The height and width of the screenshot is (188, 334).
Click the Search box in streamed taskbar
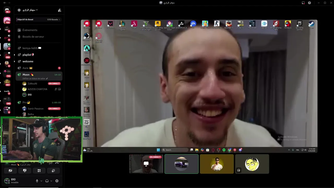click(x=175, y=150)
